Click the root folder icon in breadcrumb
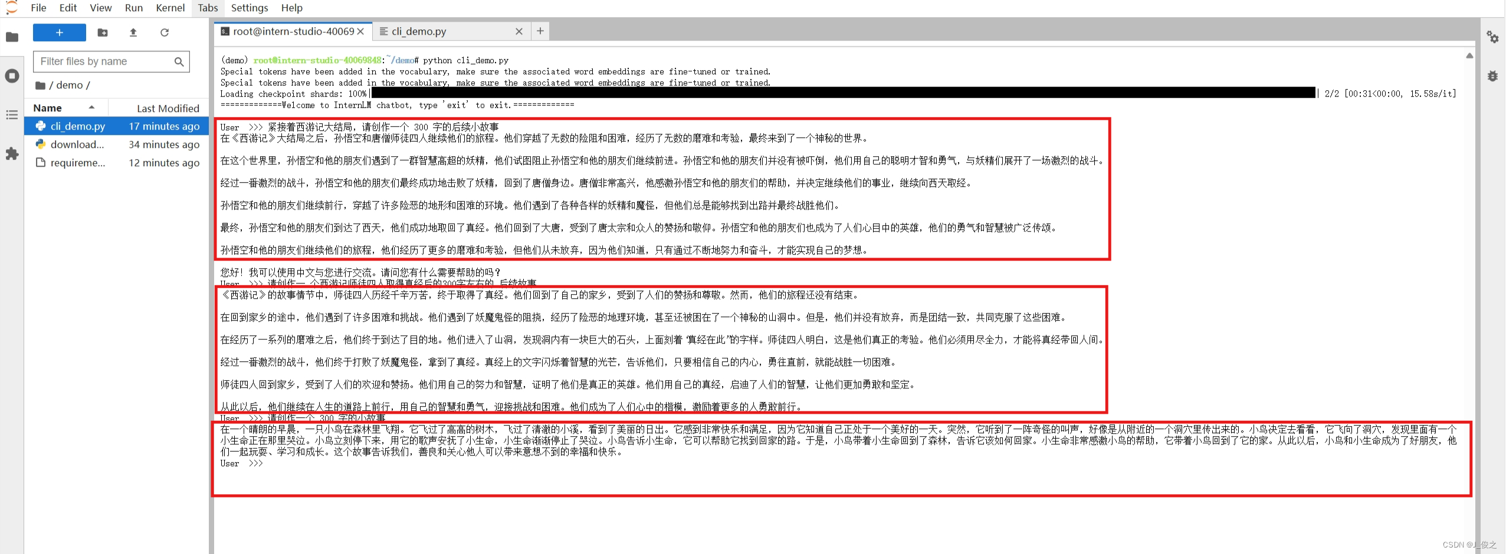 pos(40,85)
